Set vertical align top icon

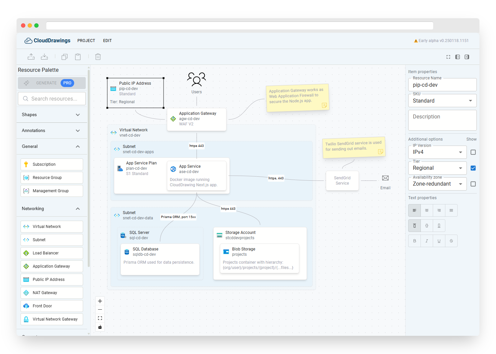point(415,226)
